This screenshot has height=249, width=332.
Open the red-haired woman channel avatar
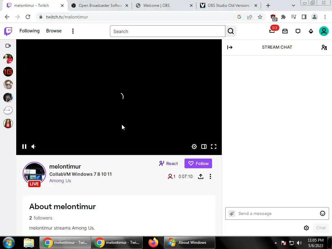8,124
